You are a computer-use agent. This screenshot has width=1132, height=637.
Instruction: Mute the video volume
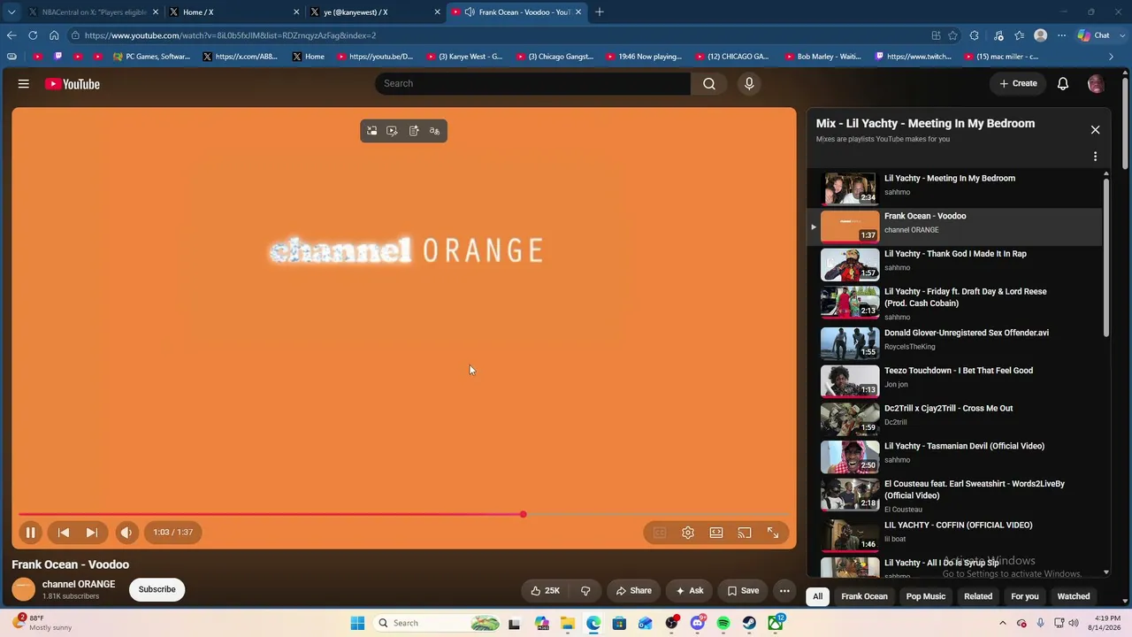(126, 533)
